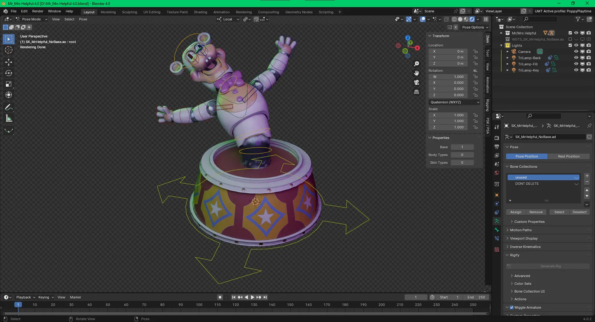Switch to the Geometry Nodes workspace tab
Screen dimensions: 595x322
pos(299,12)
